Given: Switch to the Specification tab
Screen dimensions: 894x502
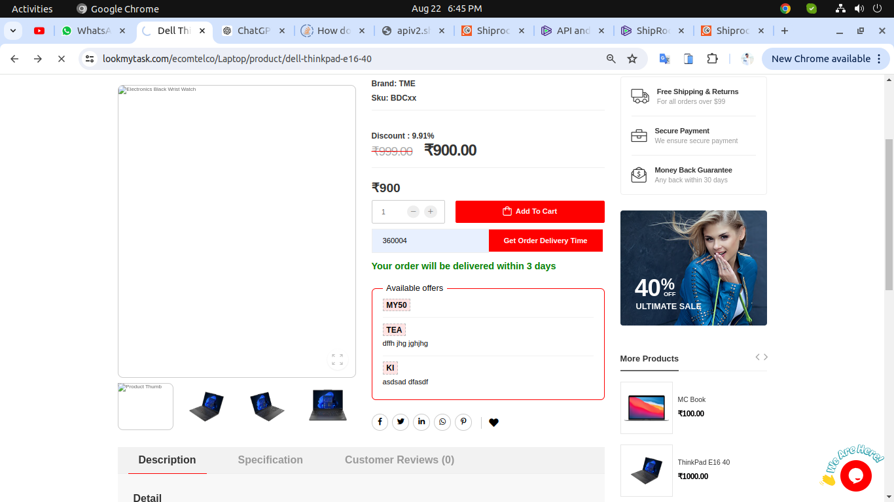Looking at the screenshot, I should pyautogui.click(x=270, y=460).
